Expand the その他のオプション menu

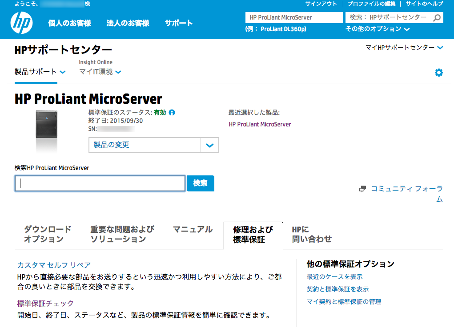tap(377, 29)
